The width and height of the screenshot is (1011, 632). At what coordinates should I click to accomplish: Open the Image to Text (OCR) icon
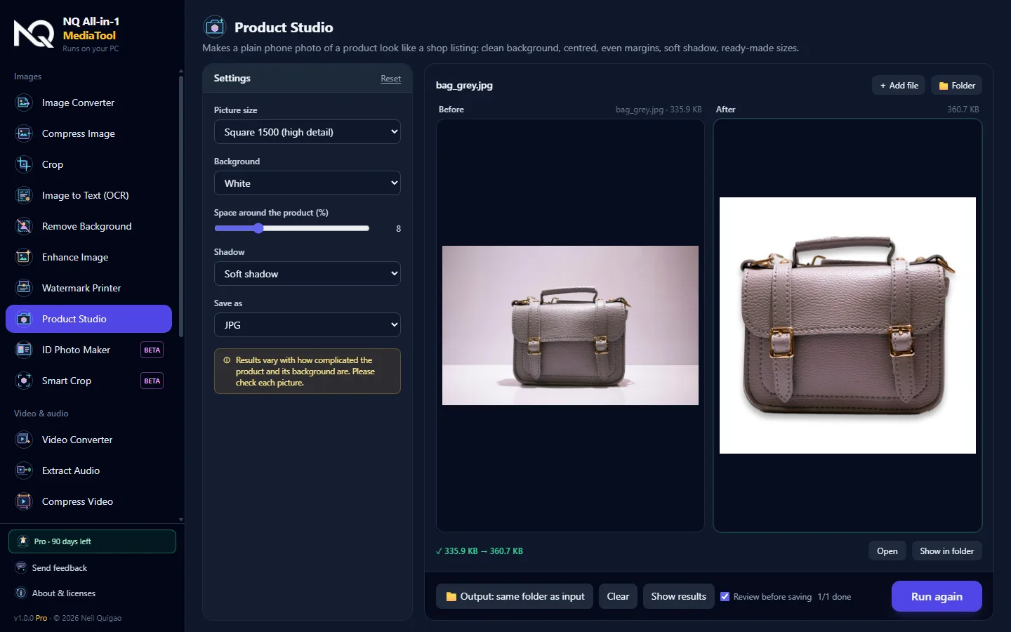24,195
